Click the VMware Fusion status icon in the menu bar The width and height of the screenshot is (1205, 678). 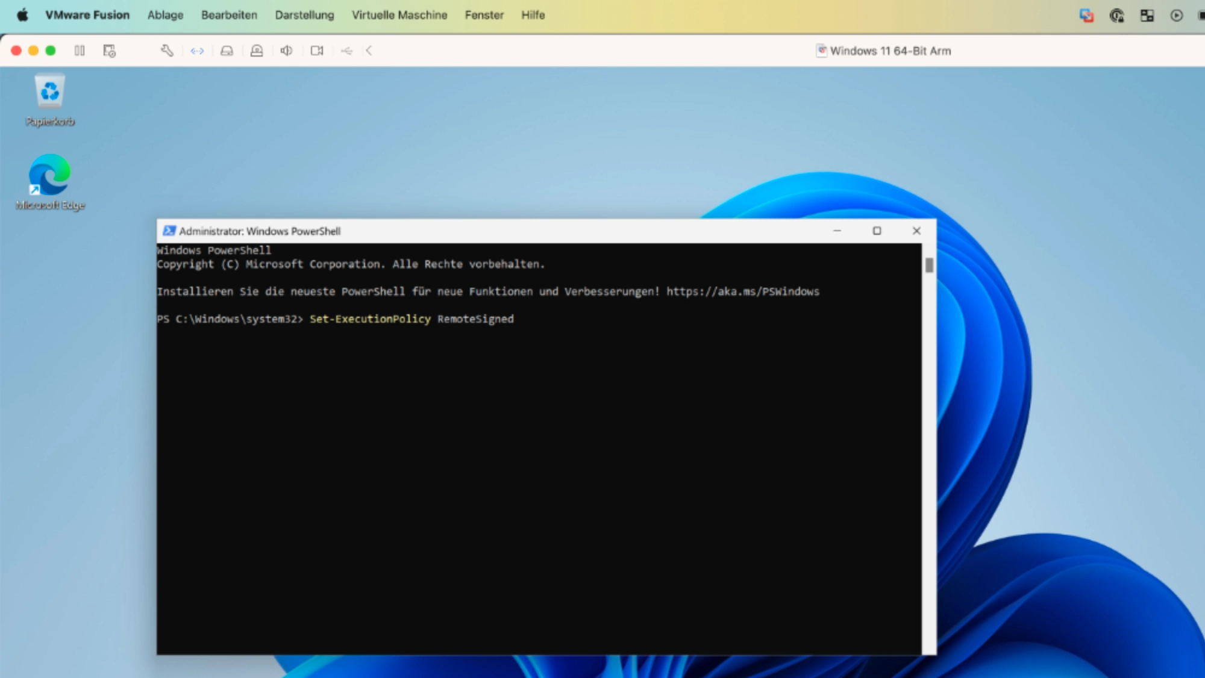pos(1086,16)
